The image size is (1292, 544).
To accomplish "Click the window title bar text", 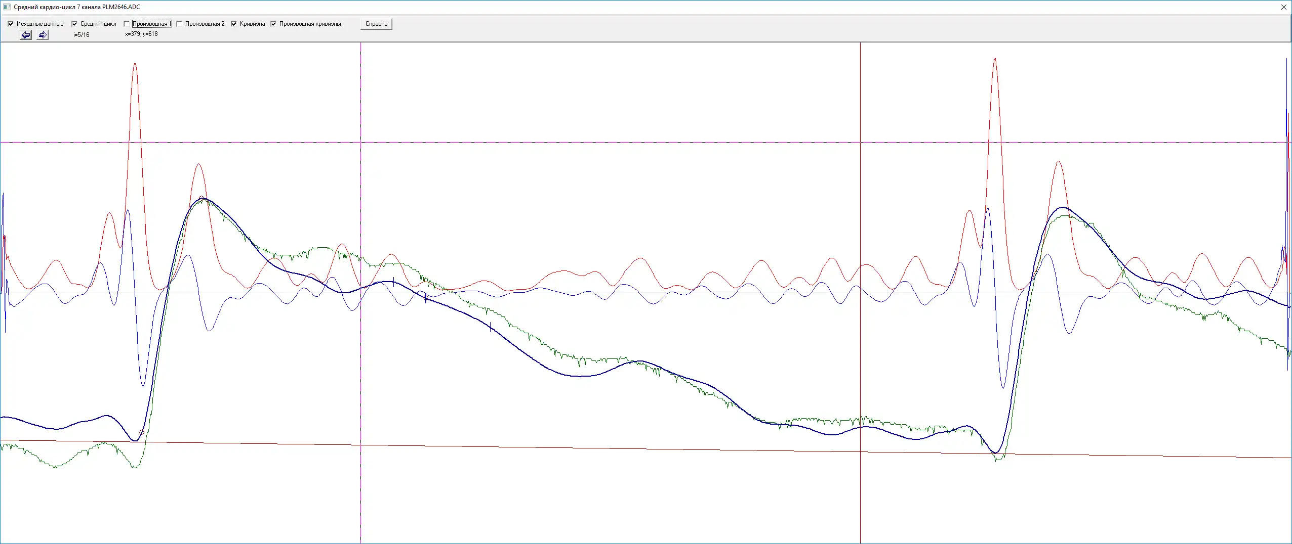I will click(x=77, y=7).
